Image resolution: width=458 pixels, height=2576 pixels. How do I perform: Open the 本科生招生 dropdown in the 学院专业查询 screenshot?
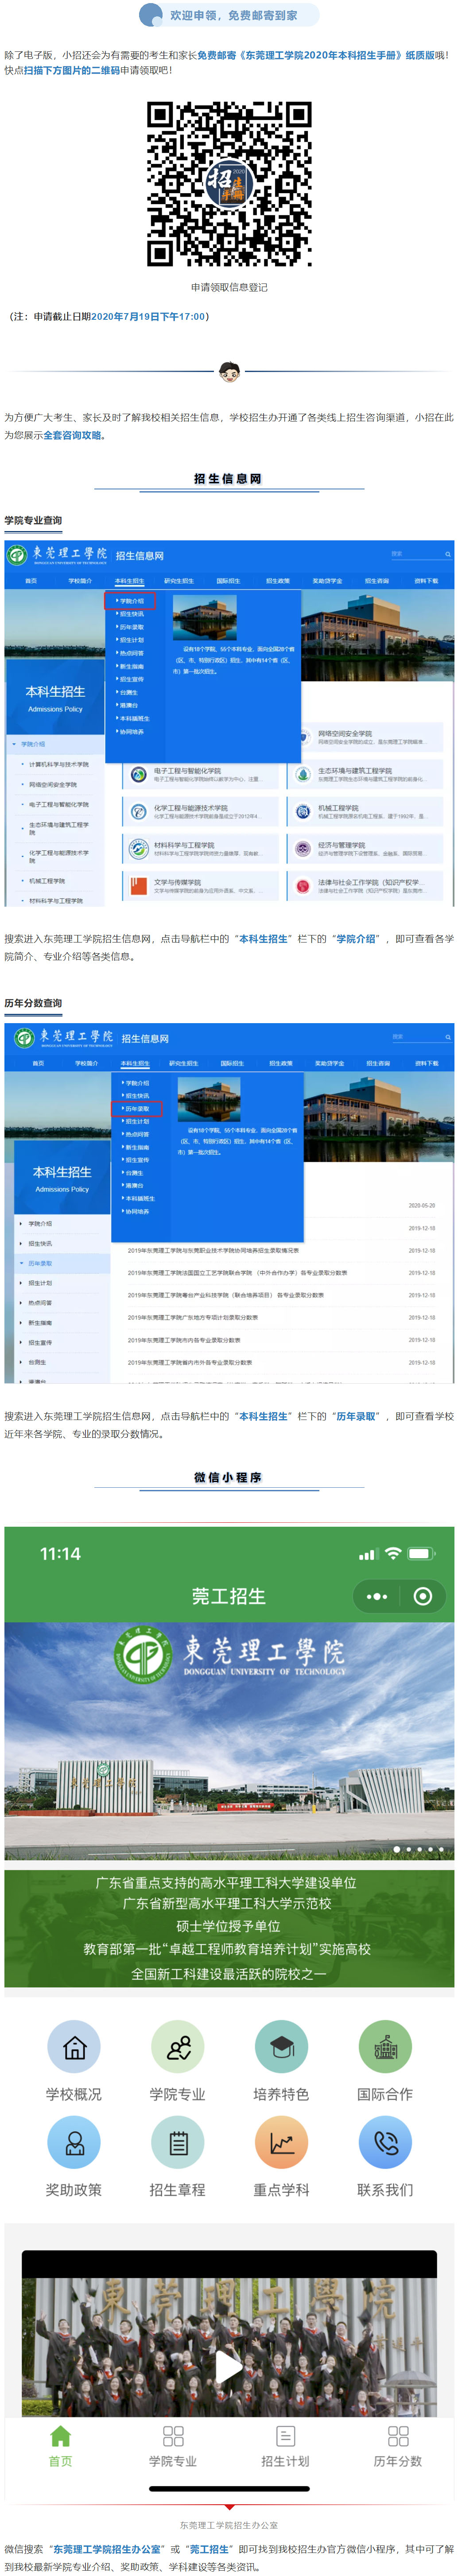click(129, 580)
